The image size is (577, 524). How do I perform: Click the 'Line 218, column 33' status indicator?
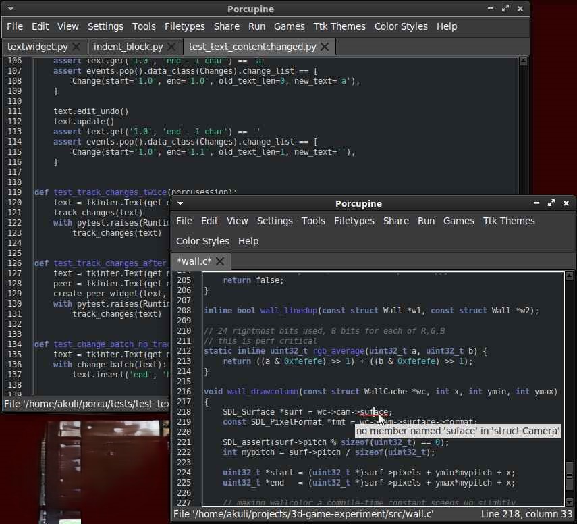[x=527, y=514]
